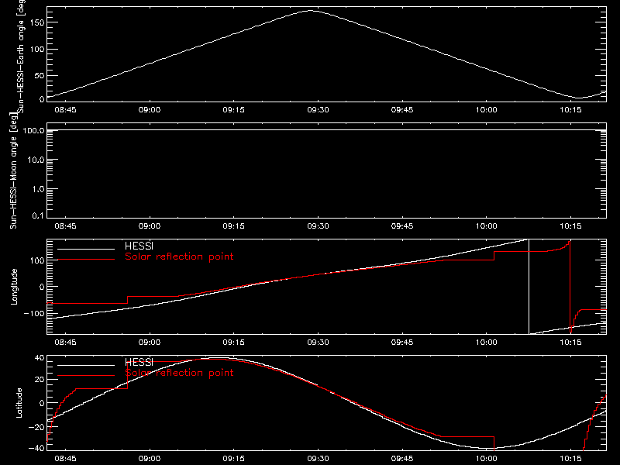Click 10:15 time label under Earth angle plot
Image resolution: width=620 pixels, height=465 pixels.
point(570,109)
